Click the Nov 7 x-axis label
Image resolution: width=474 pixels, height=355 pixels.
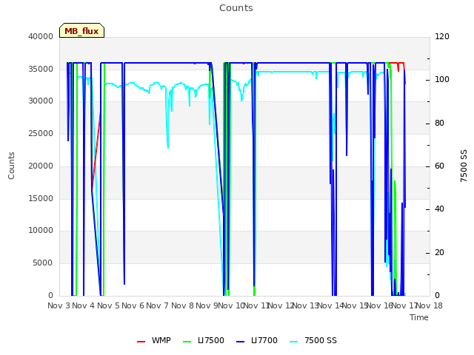158,305
